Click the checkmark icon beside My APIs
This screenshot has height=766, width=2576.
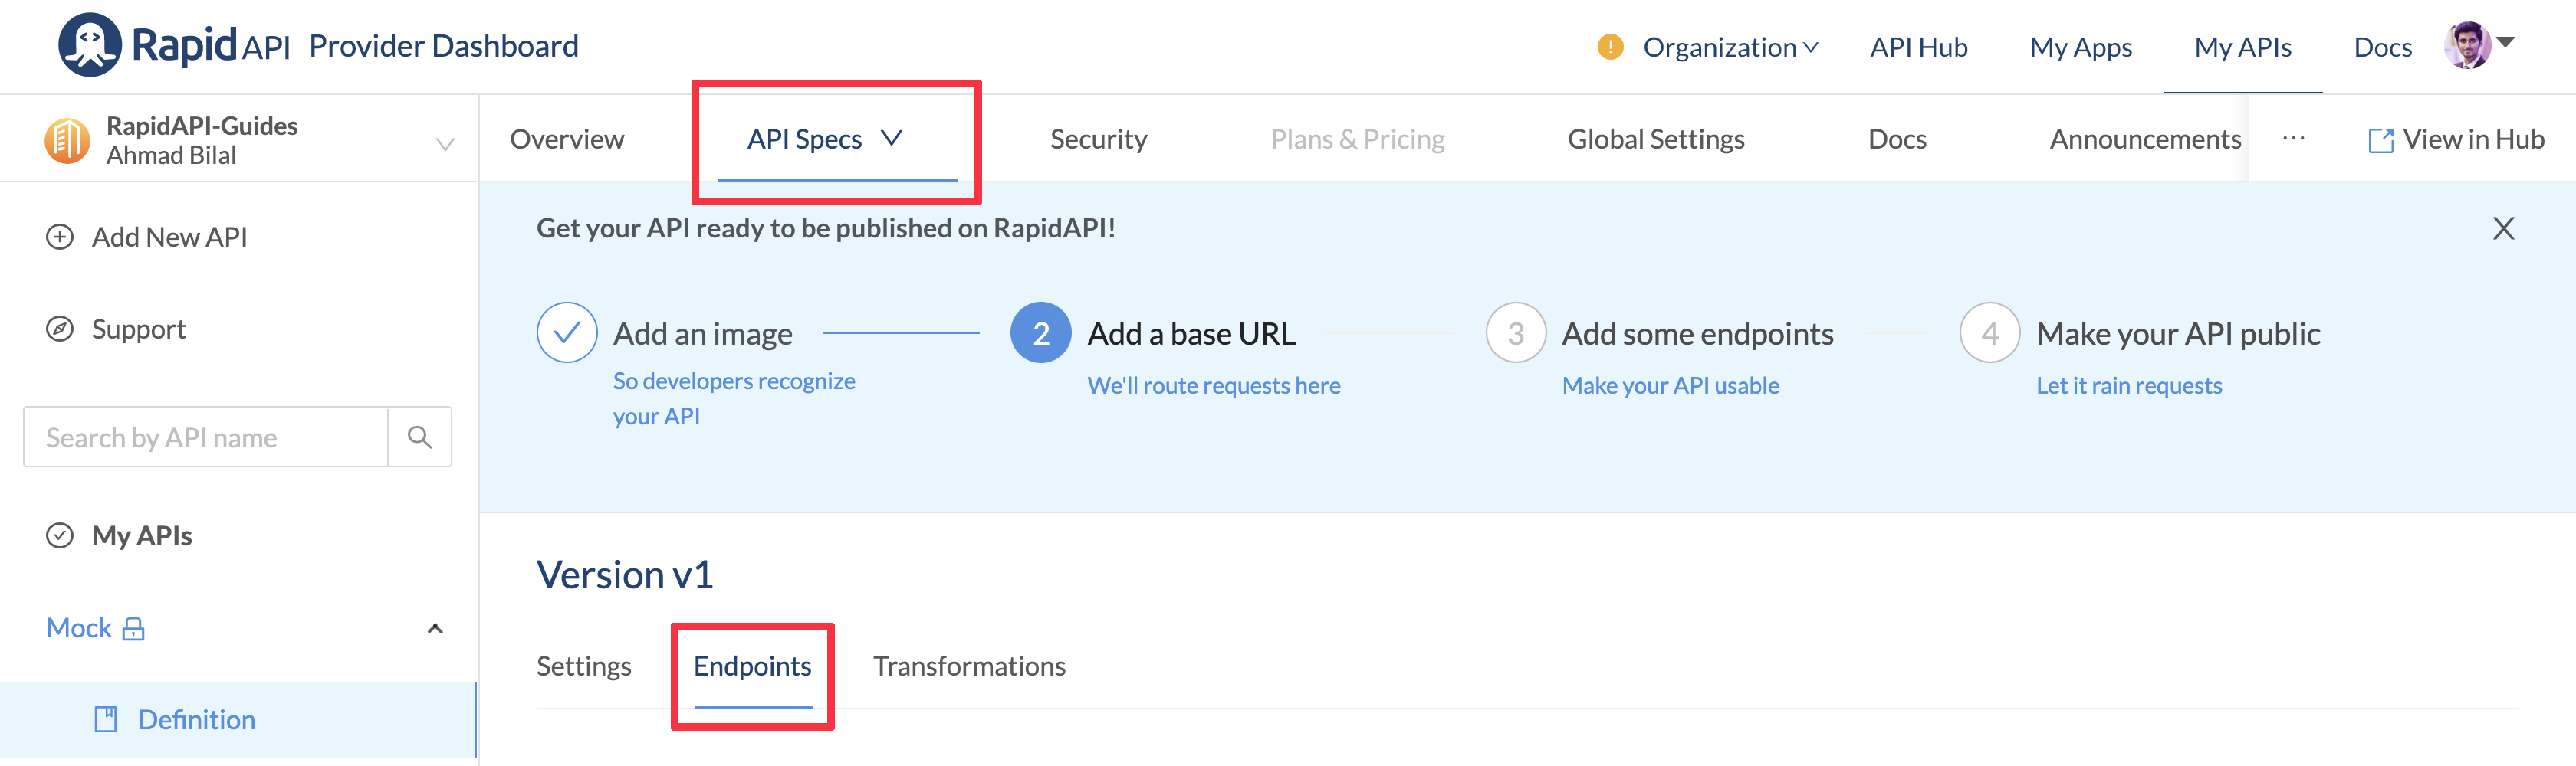[60, 535]
